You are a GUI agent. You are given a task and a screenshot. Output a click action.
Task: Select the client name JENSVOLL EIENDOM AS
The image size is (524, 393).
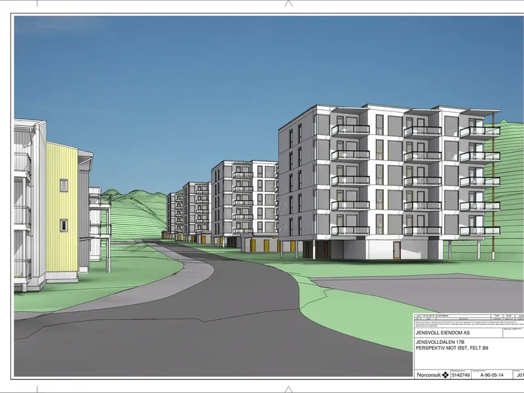point(443,333)
